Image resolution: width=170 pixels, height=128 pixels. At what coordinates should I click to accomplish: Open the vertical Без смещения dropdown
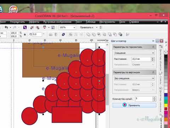134,78
